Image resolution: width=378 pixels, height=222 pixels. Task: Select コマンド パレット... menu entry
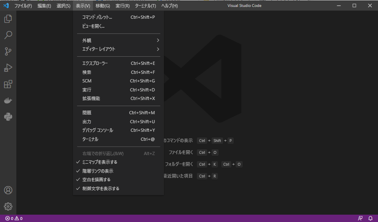click(118, 18)
